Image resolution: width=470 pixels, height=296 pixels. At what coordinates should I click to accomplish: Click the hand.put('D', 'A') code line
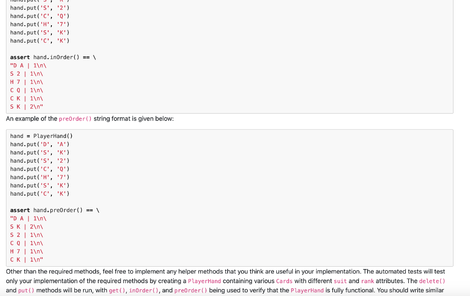(40, 144)
